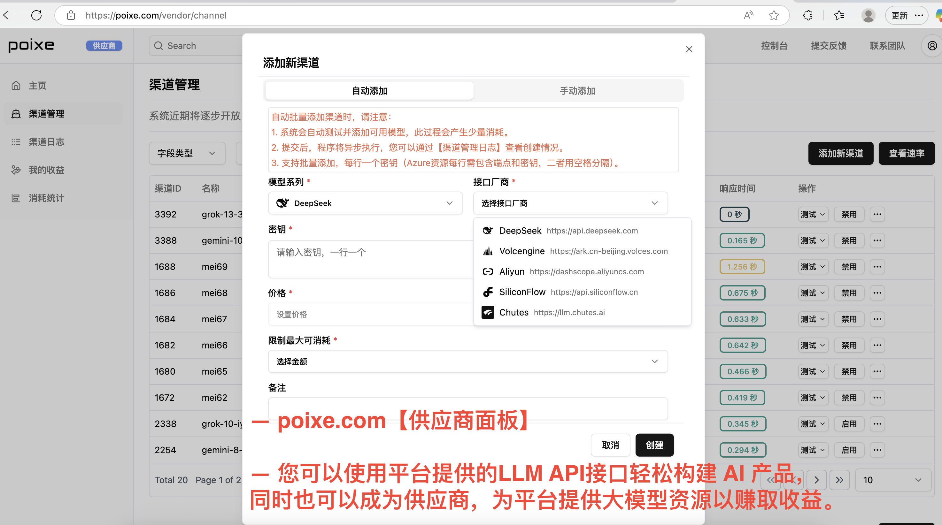This screenshot has height=525, width=942.
Task: Click the Search input field
Action: tap(196, 46)
